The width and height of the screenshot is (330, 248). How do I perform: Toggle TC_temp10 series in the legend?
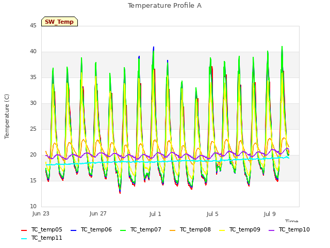tap(289, 229)
